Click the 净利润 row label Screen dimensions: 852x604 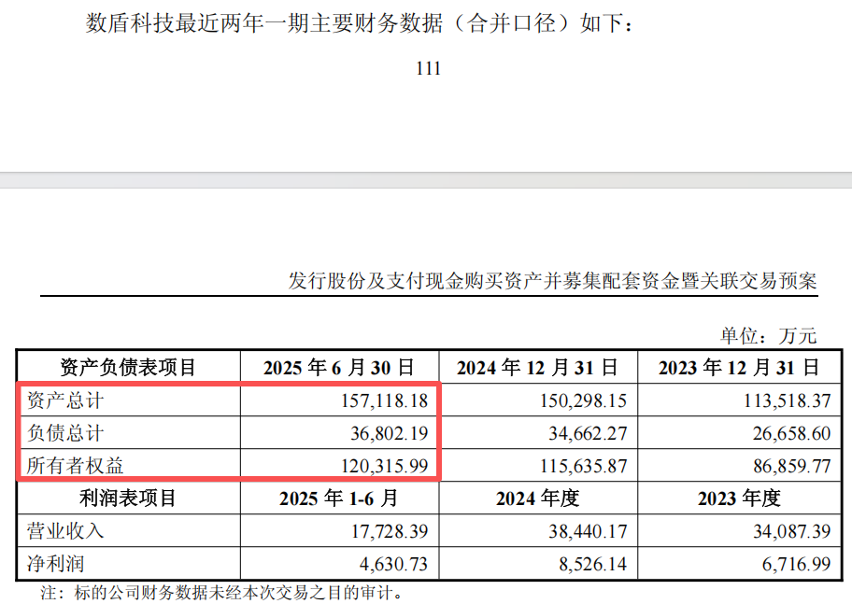(55, 564)
